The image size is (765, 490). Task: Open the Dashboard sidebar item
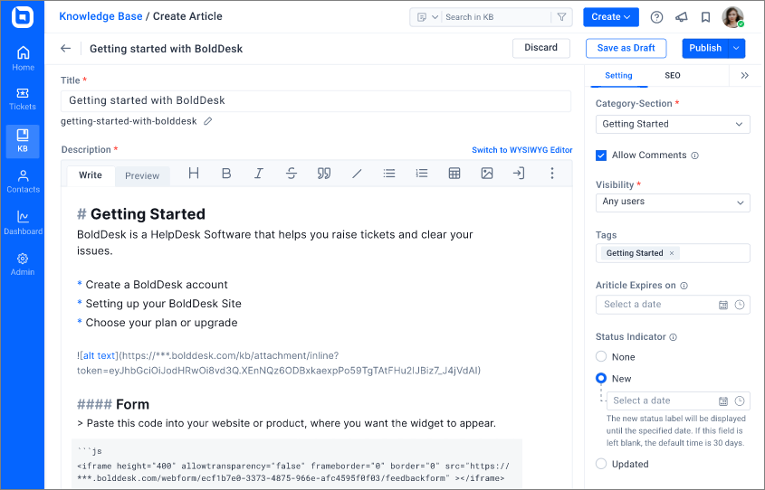(23, 223)
